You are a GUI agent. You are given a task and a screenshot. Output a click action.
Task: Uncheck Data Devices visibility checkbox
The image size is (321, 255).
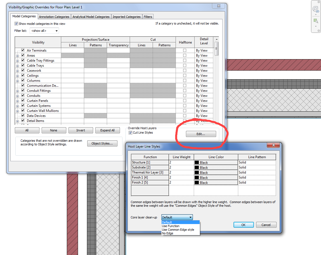tap(23, 116)
